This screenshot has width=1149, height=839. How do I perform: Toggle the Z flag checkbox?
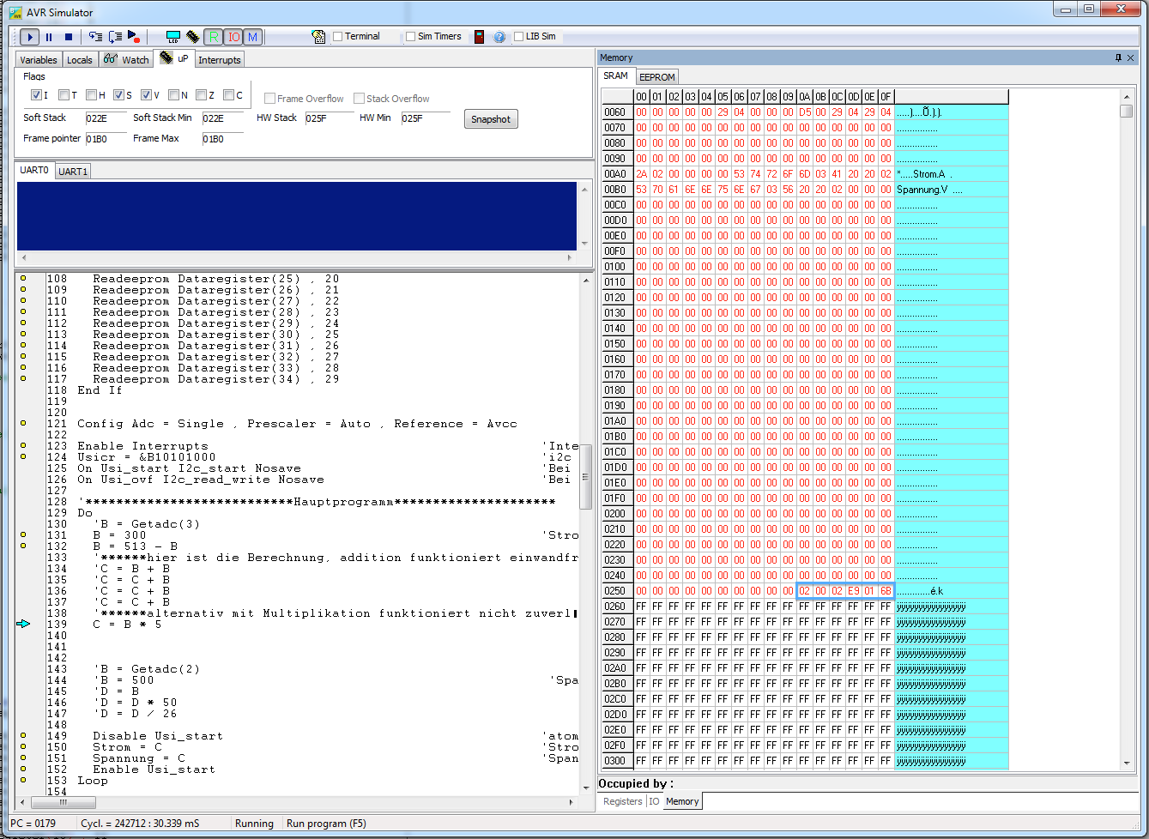[x=201, y=95]
